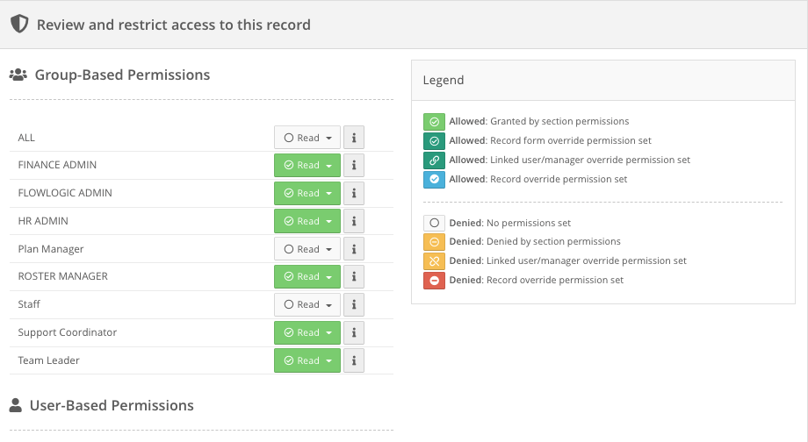The width and height of the screenshot is (808, 442).
Task: Expand Plan Manager Read dropdown
Action: click(x=307, y=249)
